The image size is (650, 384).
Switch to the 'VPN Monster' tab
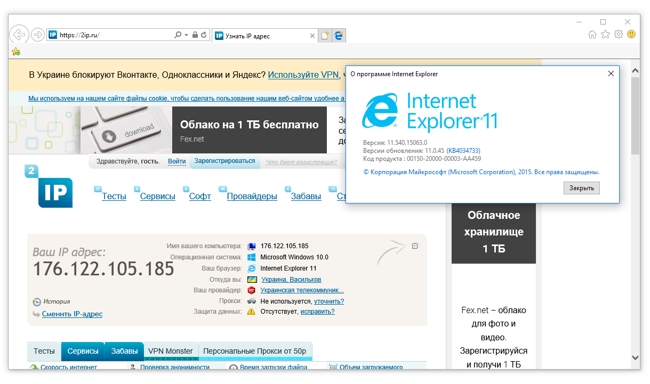point(171,351)
